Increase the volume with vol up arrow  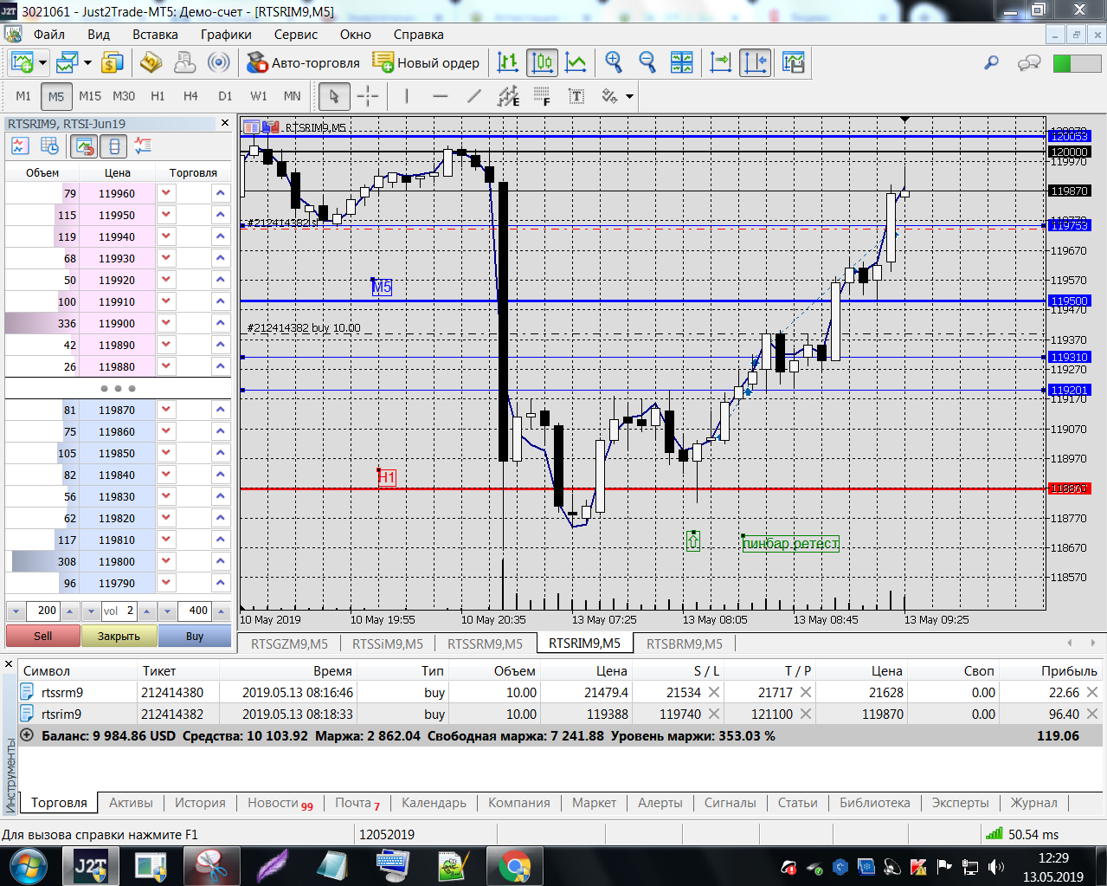tap(146, 611)
